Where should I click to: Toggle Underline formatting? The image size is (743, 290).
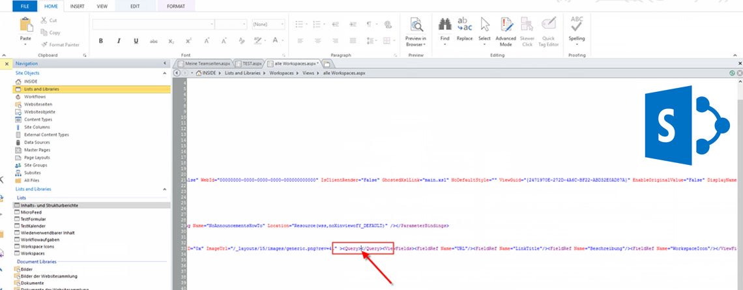coord(136,41)
